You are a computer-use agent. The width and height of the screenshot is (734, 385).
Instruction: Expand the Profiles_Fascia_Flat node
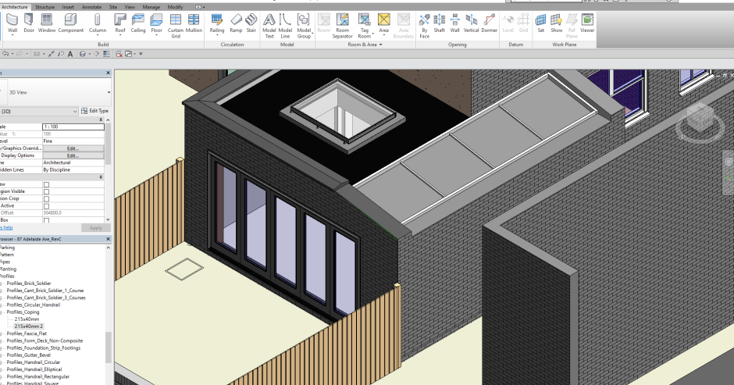[x=2, y=333]
